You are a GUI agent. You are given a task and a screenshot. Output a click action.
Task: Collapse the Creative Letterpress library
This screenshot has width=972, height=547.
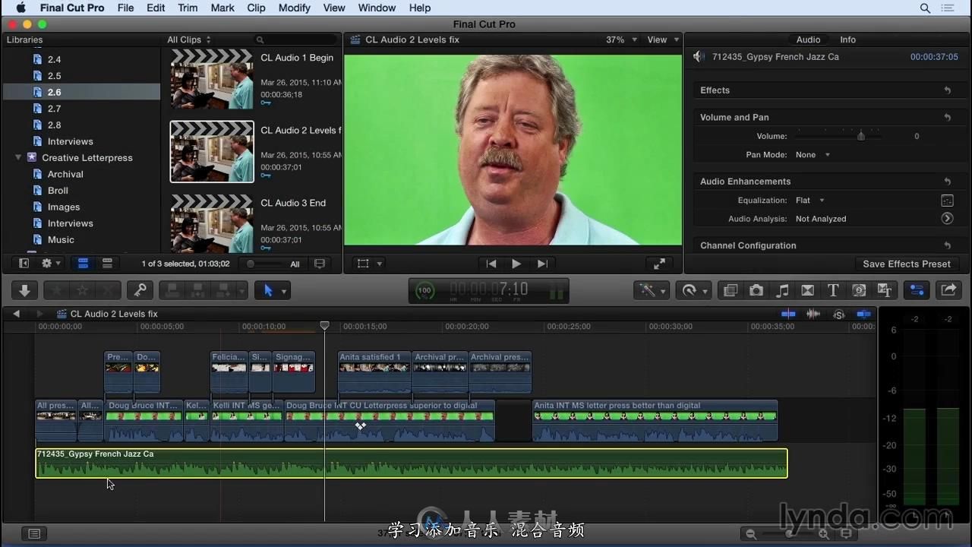click(18, 158)
